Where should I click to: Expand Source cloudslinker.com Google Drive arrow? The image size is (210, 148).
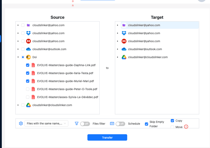(x=18, y=105)
